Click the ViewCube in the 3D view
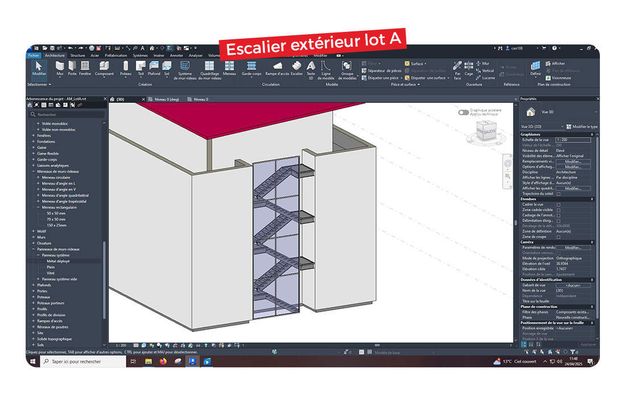This screenshot has height=397, width=625. [487, 131]
